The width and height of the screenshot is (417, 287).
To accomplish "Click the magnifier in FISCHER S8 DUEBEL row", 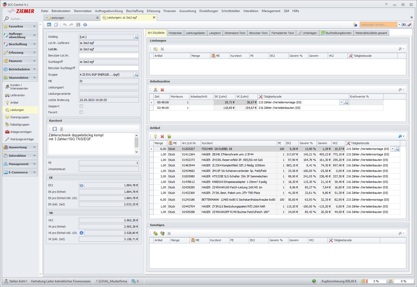I will (x=397, y=149).
